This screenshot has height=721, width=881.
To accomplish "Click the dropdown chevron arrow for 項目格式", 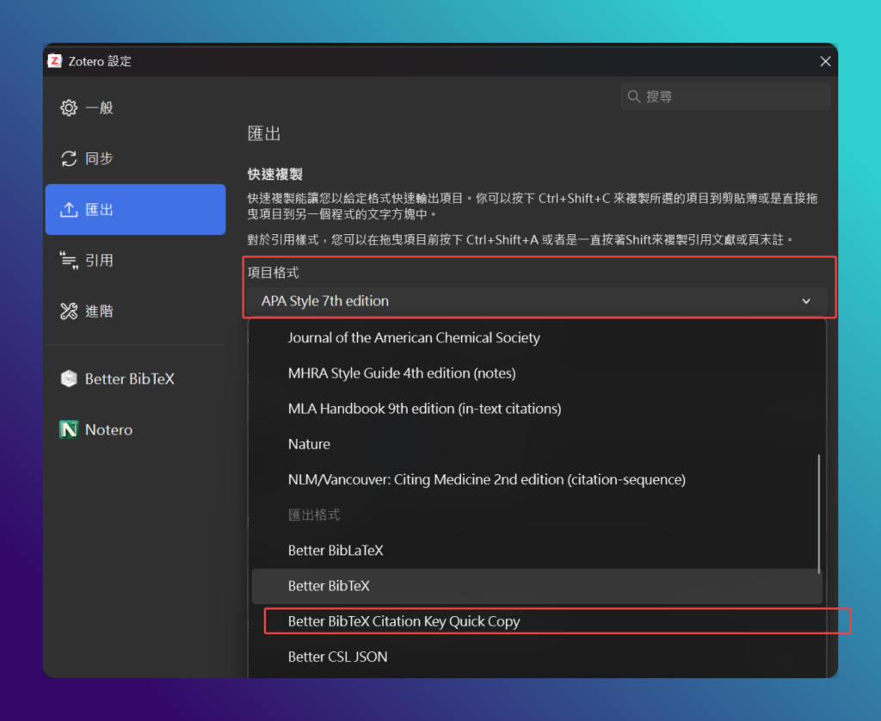I will click(806, 301).
